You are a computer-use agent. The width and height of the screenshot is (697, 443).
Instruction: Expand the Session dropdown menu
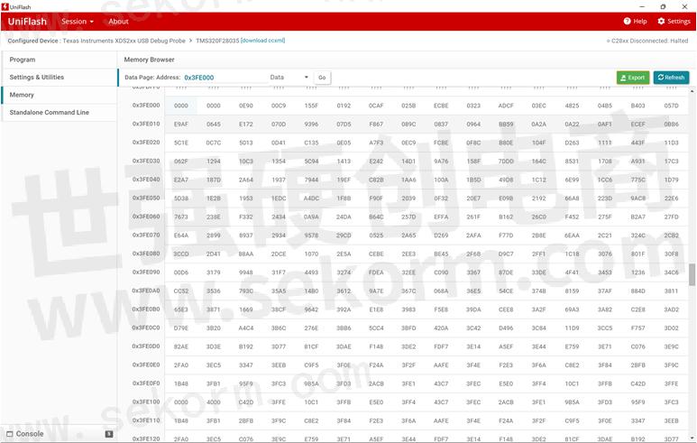coord(78,22)
